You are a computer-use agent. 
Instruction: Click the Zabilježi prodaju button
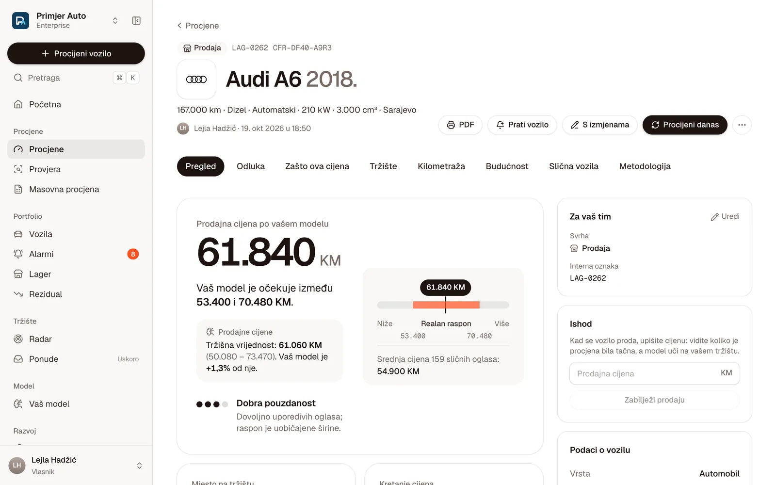pyautogui.click(x=654, y=400)
